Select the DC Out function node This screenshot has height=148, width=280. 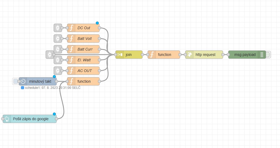click(x=83, y=28)
